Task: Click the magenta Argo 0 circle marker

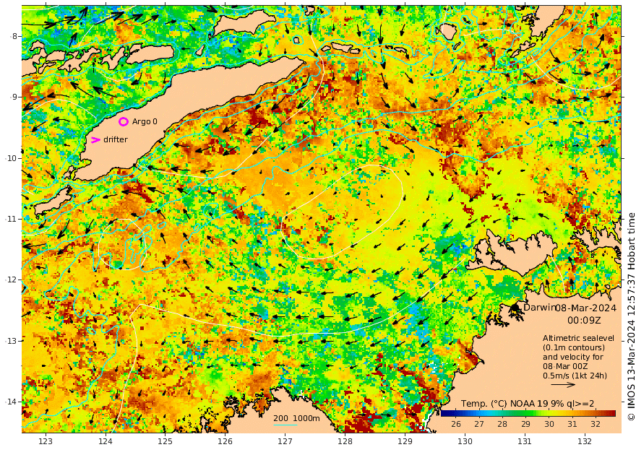Action: pos(124,121)
